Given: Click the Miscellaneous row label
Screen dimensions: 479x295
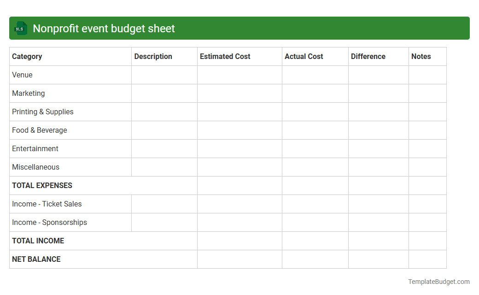Looking at the screenshot, I should pyautogui.click(x=35, y=167).
